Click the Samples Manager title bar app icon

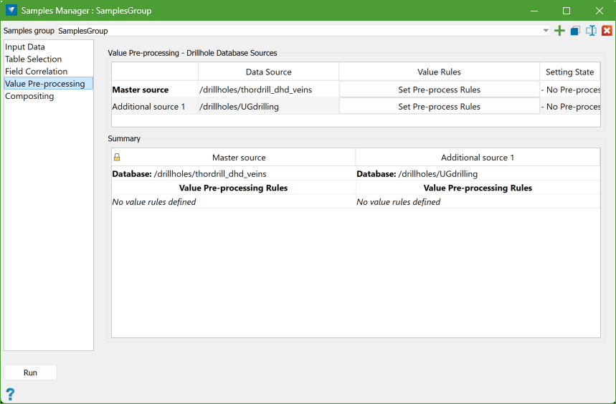[11, 11]
